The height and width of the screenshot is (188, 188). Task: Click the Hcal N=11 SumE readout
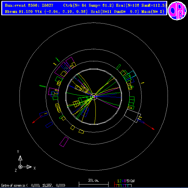click(115, 12)
